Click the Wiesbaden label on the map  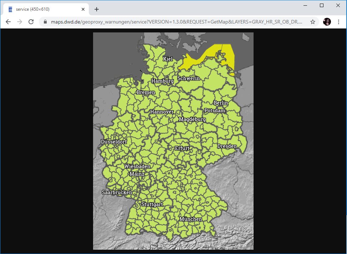pyautogui.click(x=137, y=166)
